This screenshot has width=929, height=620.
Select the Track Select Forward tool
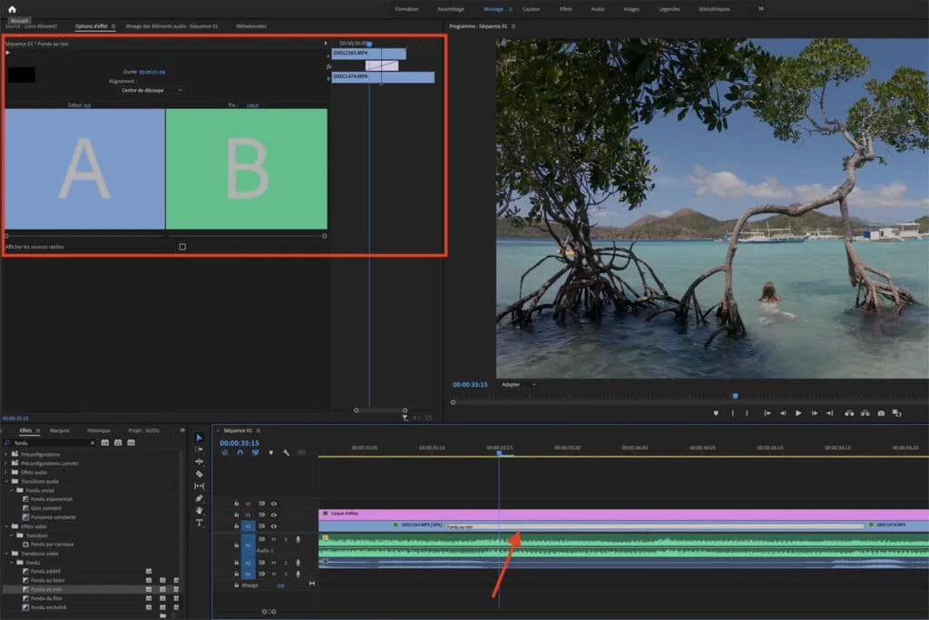tap(199, 449)
